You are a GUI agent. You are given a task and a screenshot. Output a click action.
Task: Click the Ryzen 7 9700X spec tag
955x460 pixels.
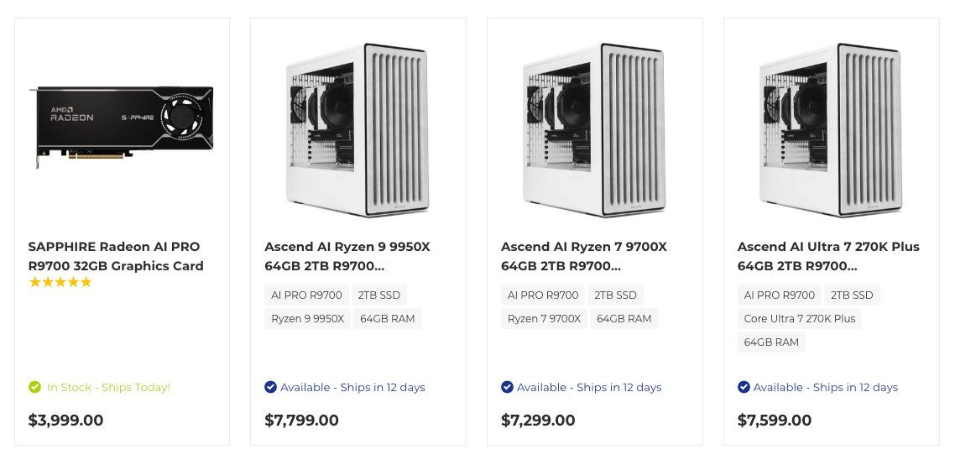tap(544, 319)
